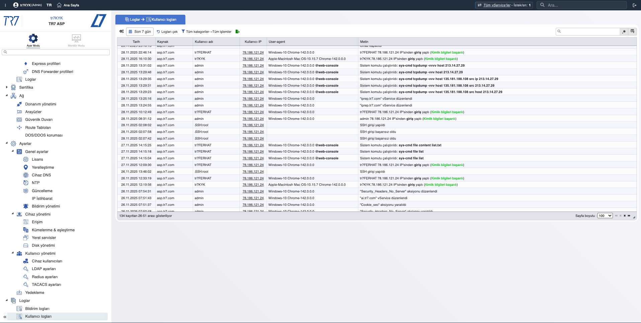Sort by Kullanıcı adı column header
The height and width of the screenshot is (323, 641).
216,42
